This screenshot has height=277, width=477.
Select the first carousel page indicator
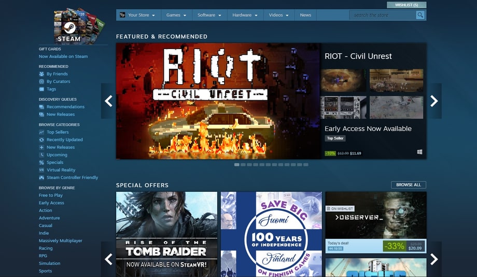pyautogui.click(x=236, y=164)
